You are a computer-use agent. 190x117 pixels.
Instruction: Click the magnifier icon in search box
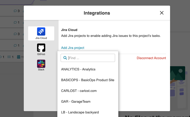(65, 58)
